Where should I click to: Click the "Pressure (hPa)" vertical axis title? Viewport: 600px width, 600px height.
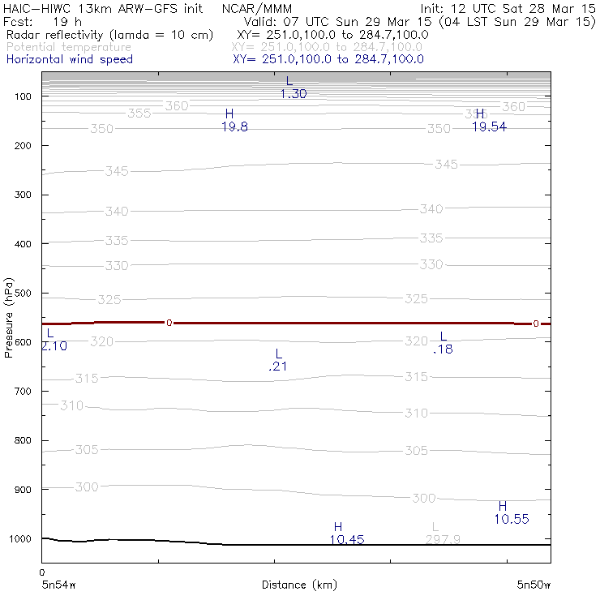pyautogui.click(x=9, y=318)
